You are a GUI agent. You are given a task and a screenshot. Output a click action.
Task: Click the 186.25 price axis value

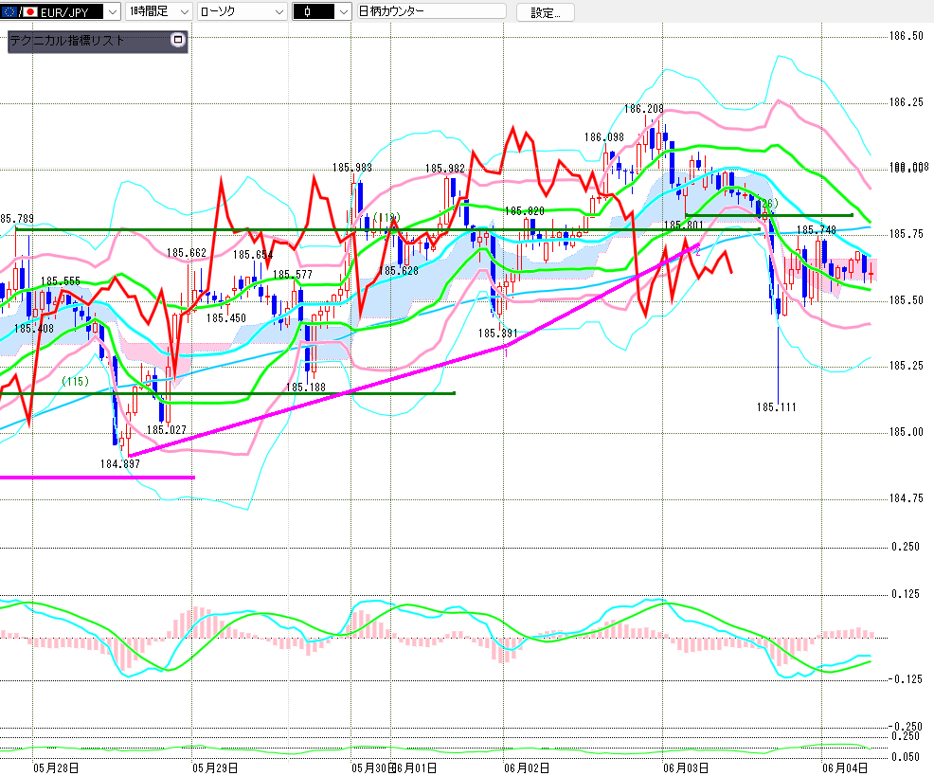point(906,102)
